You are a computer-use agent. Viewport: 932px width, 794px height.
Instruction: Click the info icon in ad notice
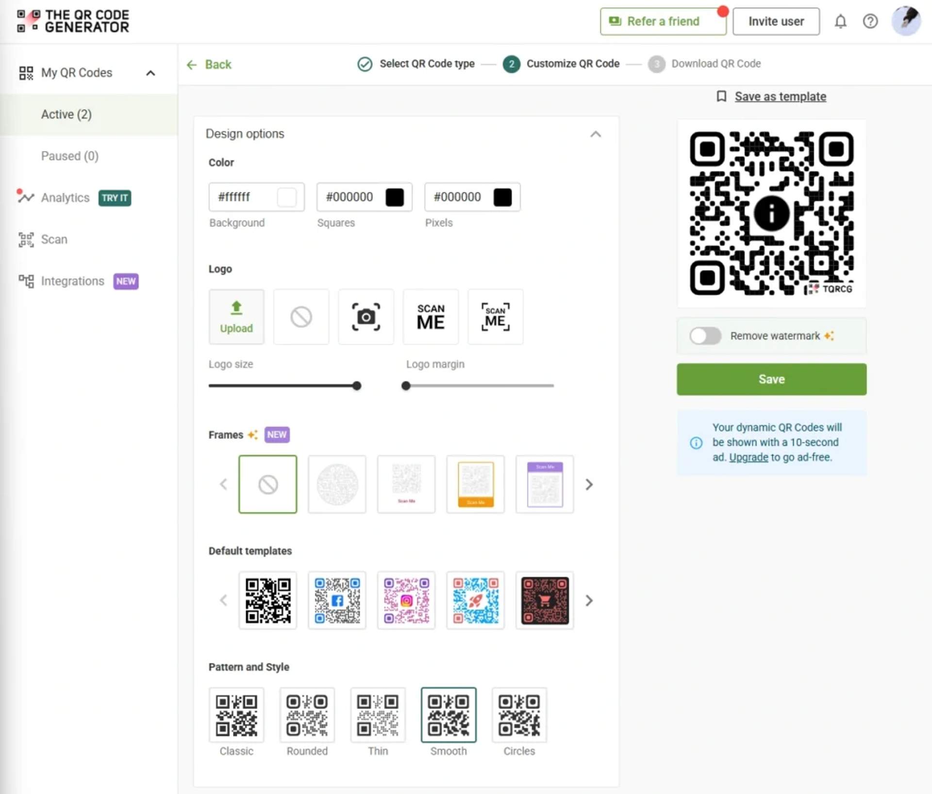[x=696, y=442]
